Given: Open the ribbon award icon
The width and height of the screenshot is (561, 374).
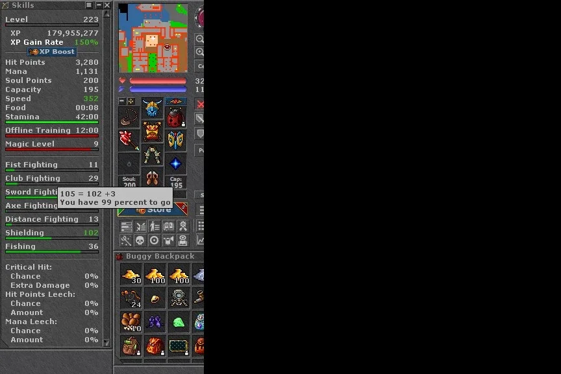Looking at the screenshot, I should click(183, 226).
